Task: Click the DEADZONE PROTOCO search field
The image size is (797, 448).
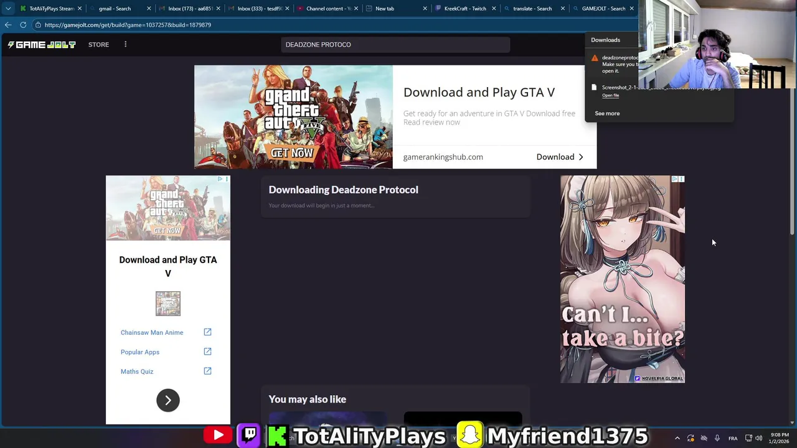Action: click(x=395, y=45)
